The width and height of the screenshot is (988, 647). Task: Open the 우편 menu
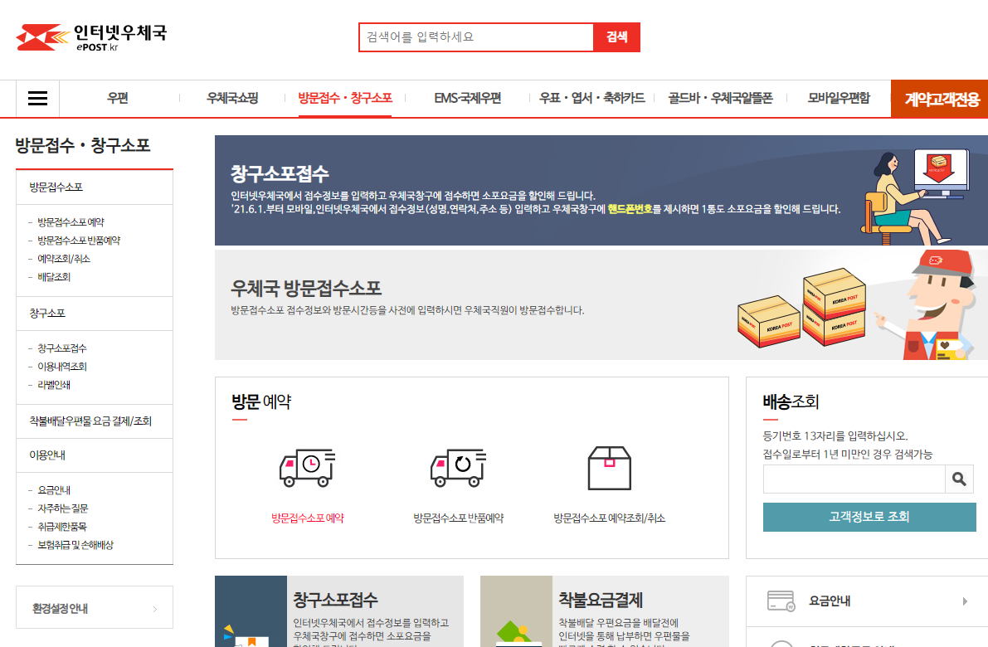click(x=118, y=98)
